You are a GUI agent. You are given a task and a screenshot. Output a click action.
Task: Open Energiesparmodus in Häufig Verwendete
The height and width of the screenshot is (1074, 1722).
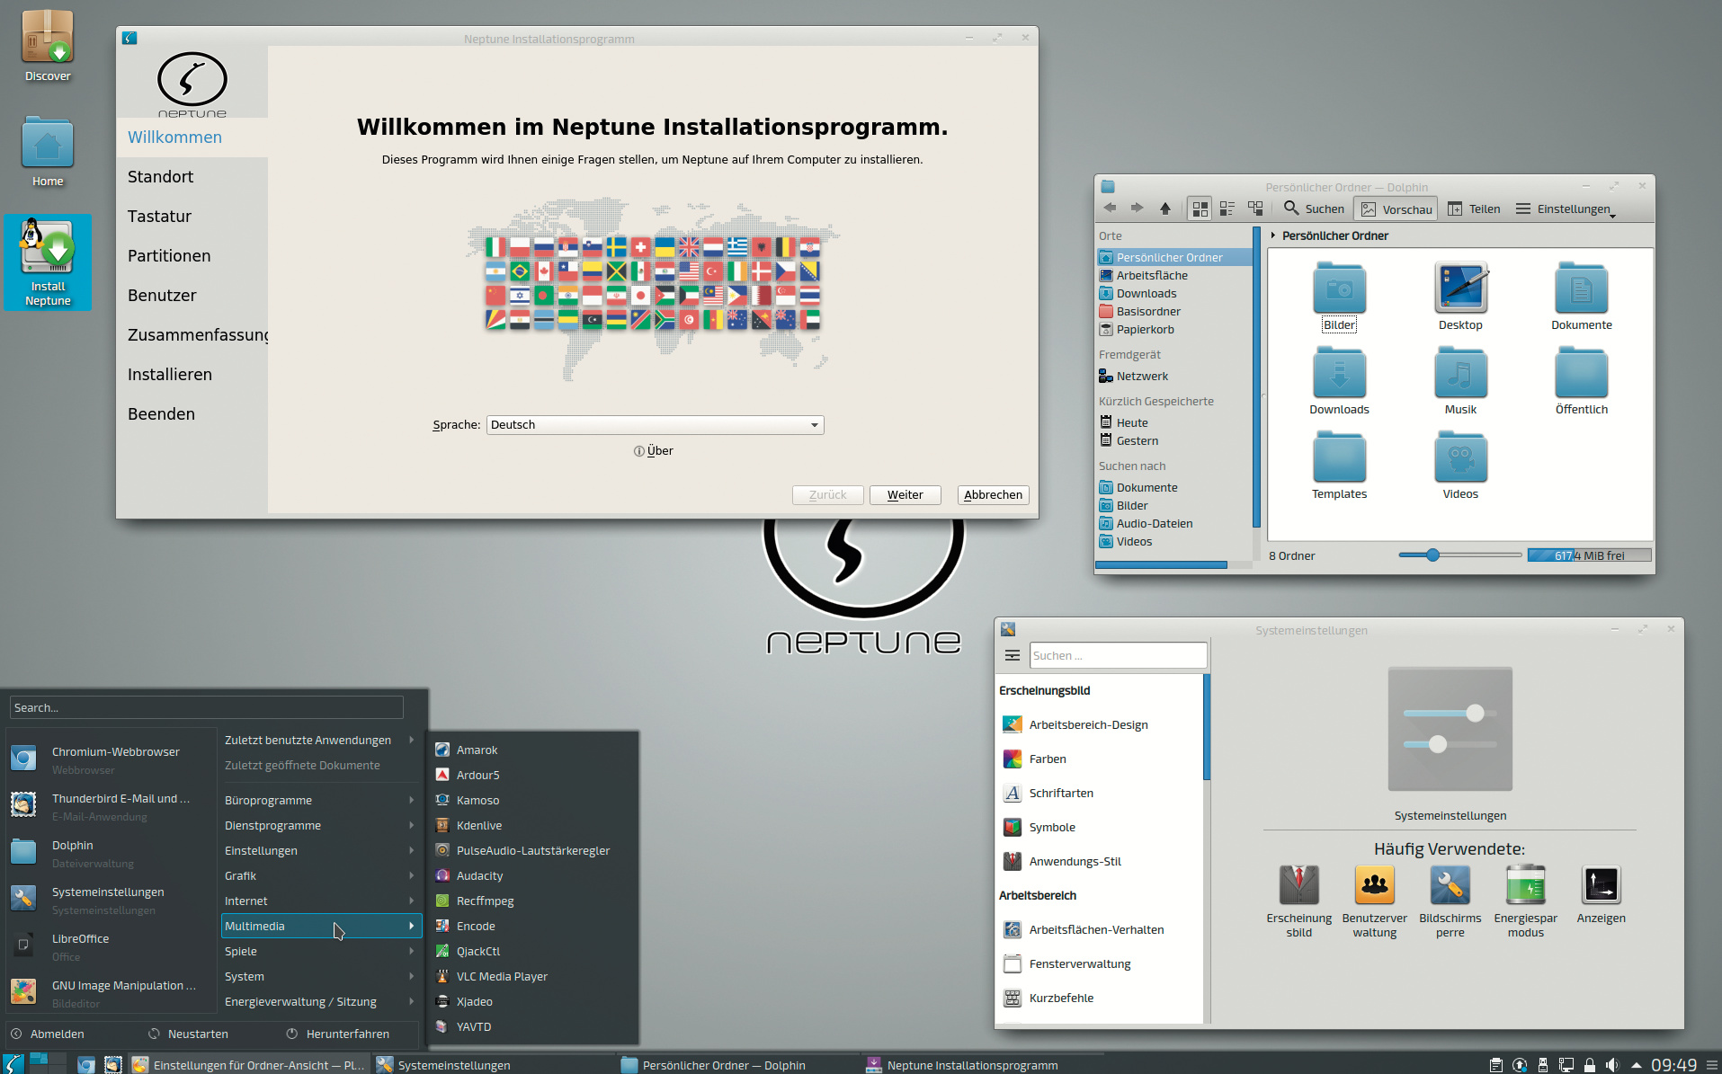pyautogui.click(x=1525, y=901)
